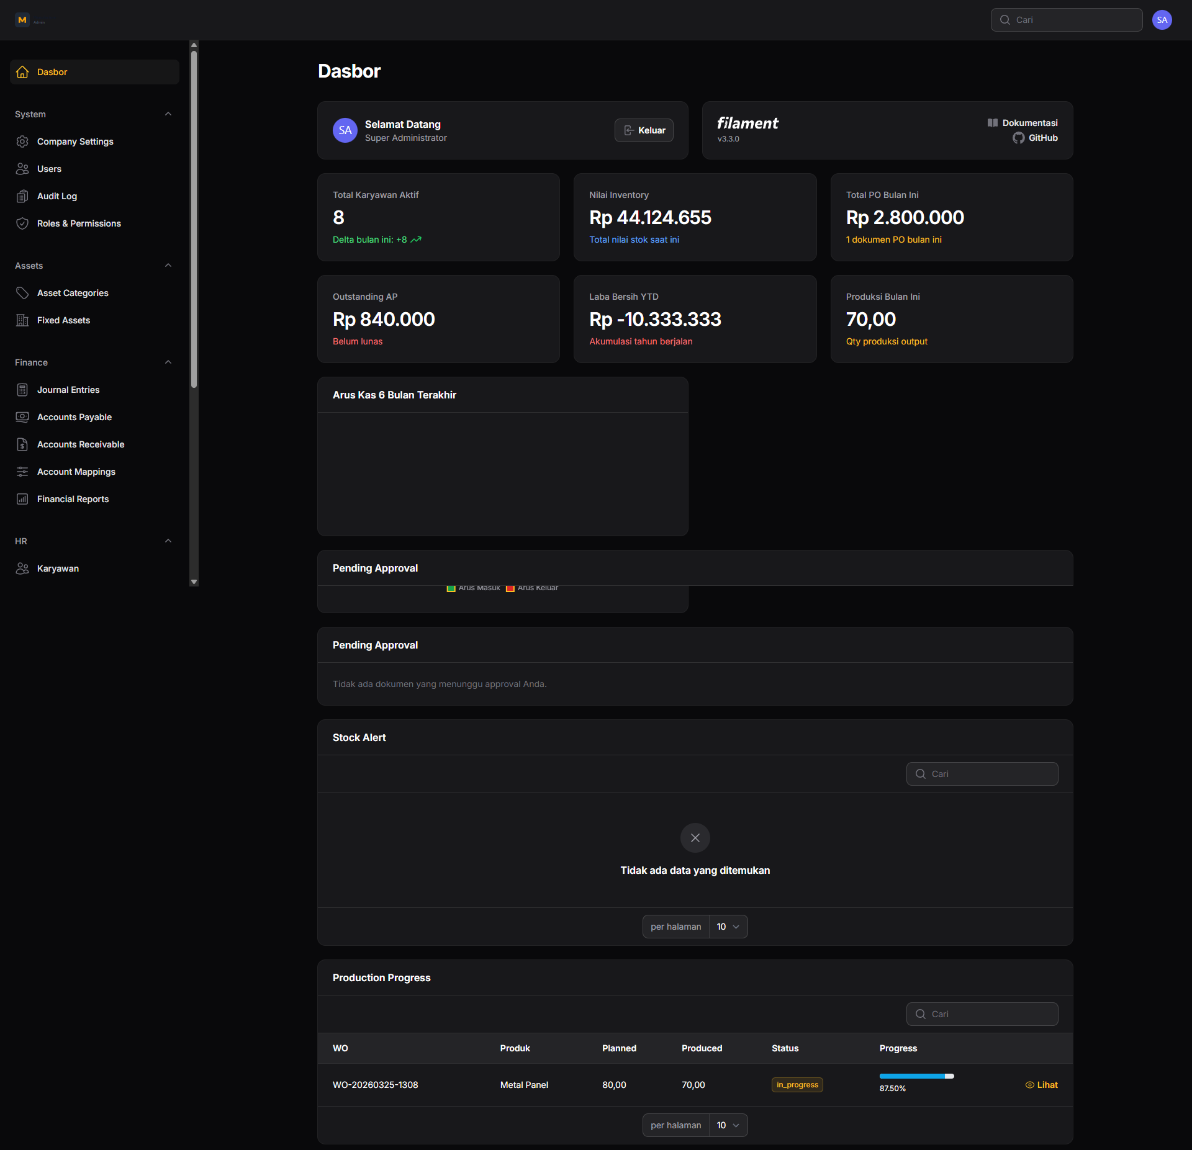Viewport: 1192px width, 1150px height.
Task: Open Fixed Assets page
Action: pyautogui.click(x=94, y=320)
